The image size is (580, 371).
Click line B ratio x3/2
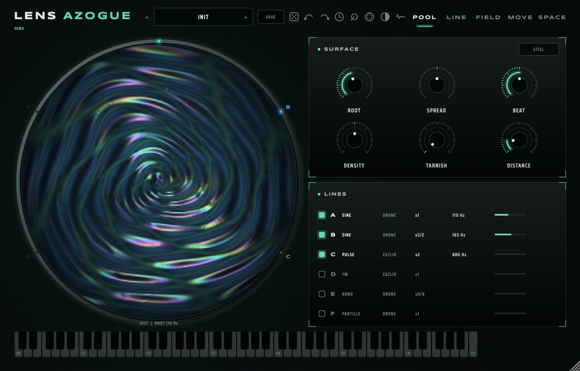click(x=419, y=235)
